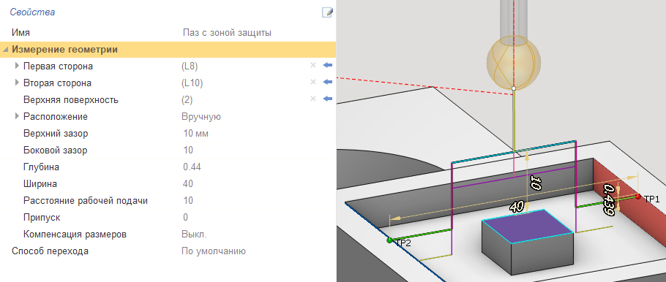
Task: Open the Расположение value Вручную dropdown
Action: tap(201, 117)
